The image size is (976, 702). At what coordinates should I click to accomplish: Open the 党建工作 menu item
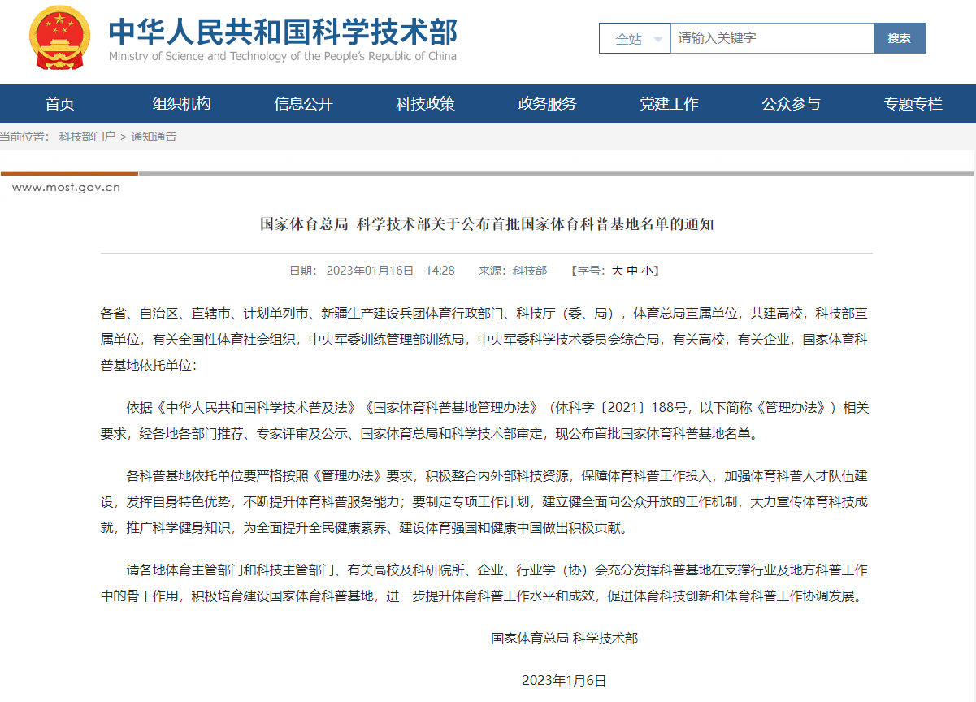coord(668,103)
